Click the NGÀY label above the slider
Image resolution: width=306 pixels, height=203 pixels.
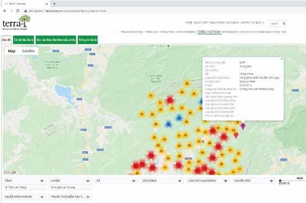pyautogui.click(x=300, y=178)
